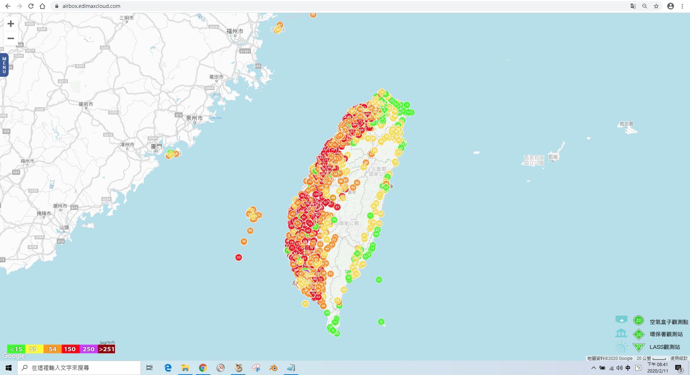Open Chrome's three-dot menu
Viewport: 690px width, 375px height.
(x=682, y=6)
